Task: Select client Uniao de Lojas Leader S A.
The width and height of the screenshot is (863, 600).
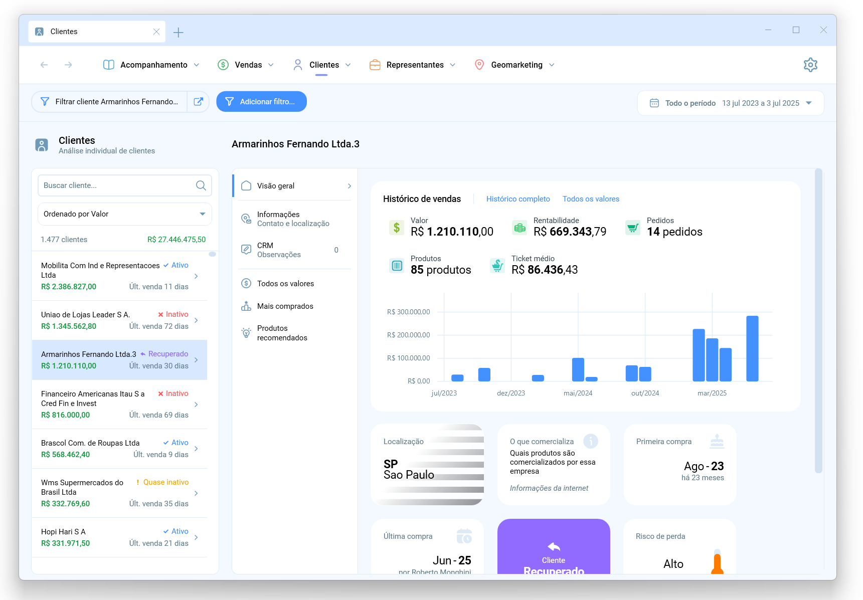Action: 119,320
